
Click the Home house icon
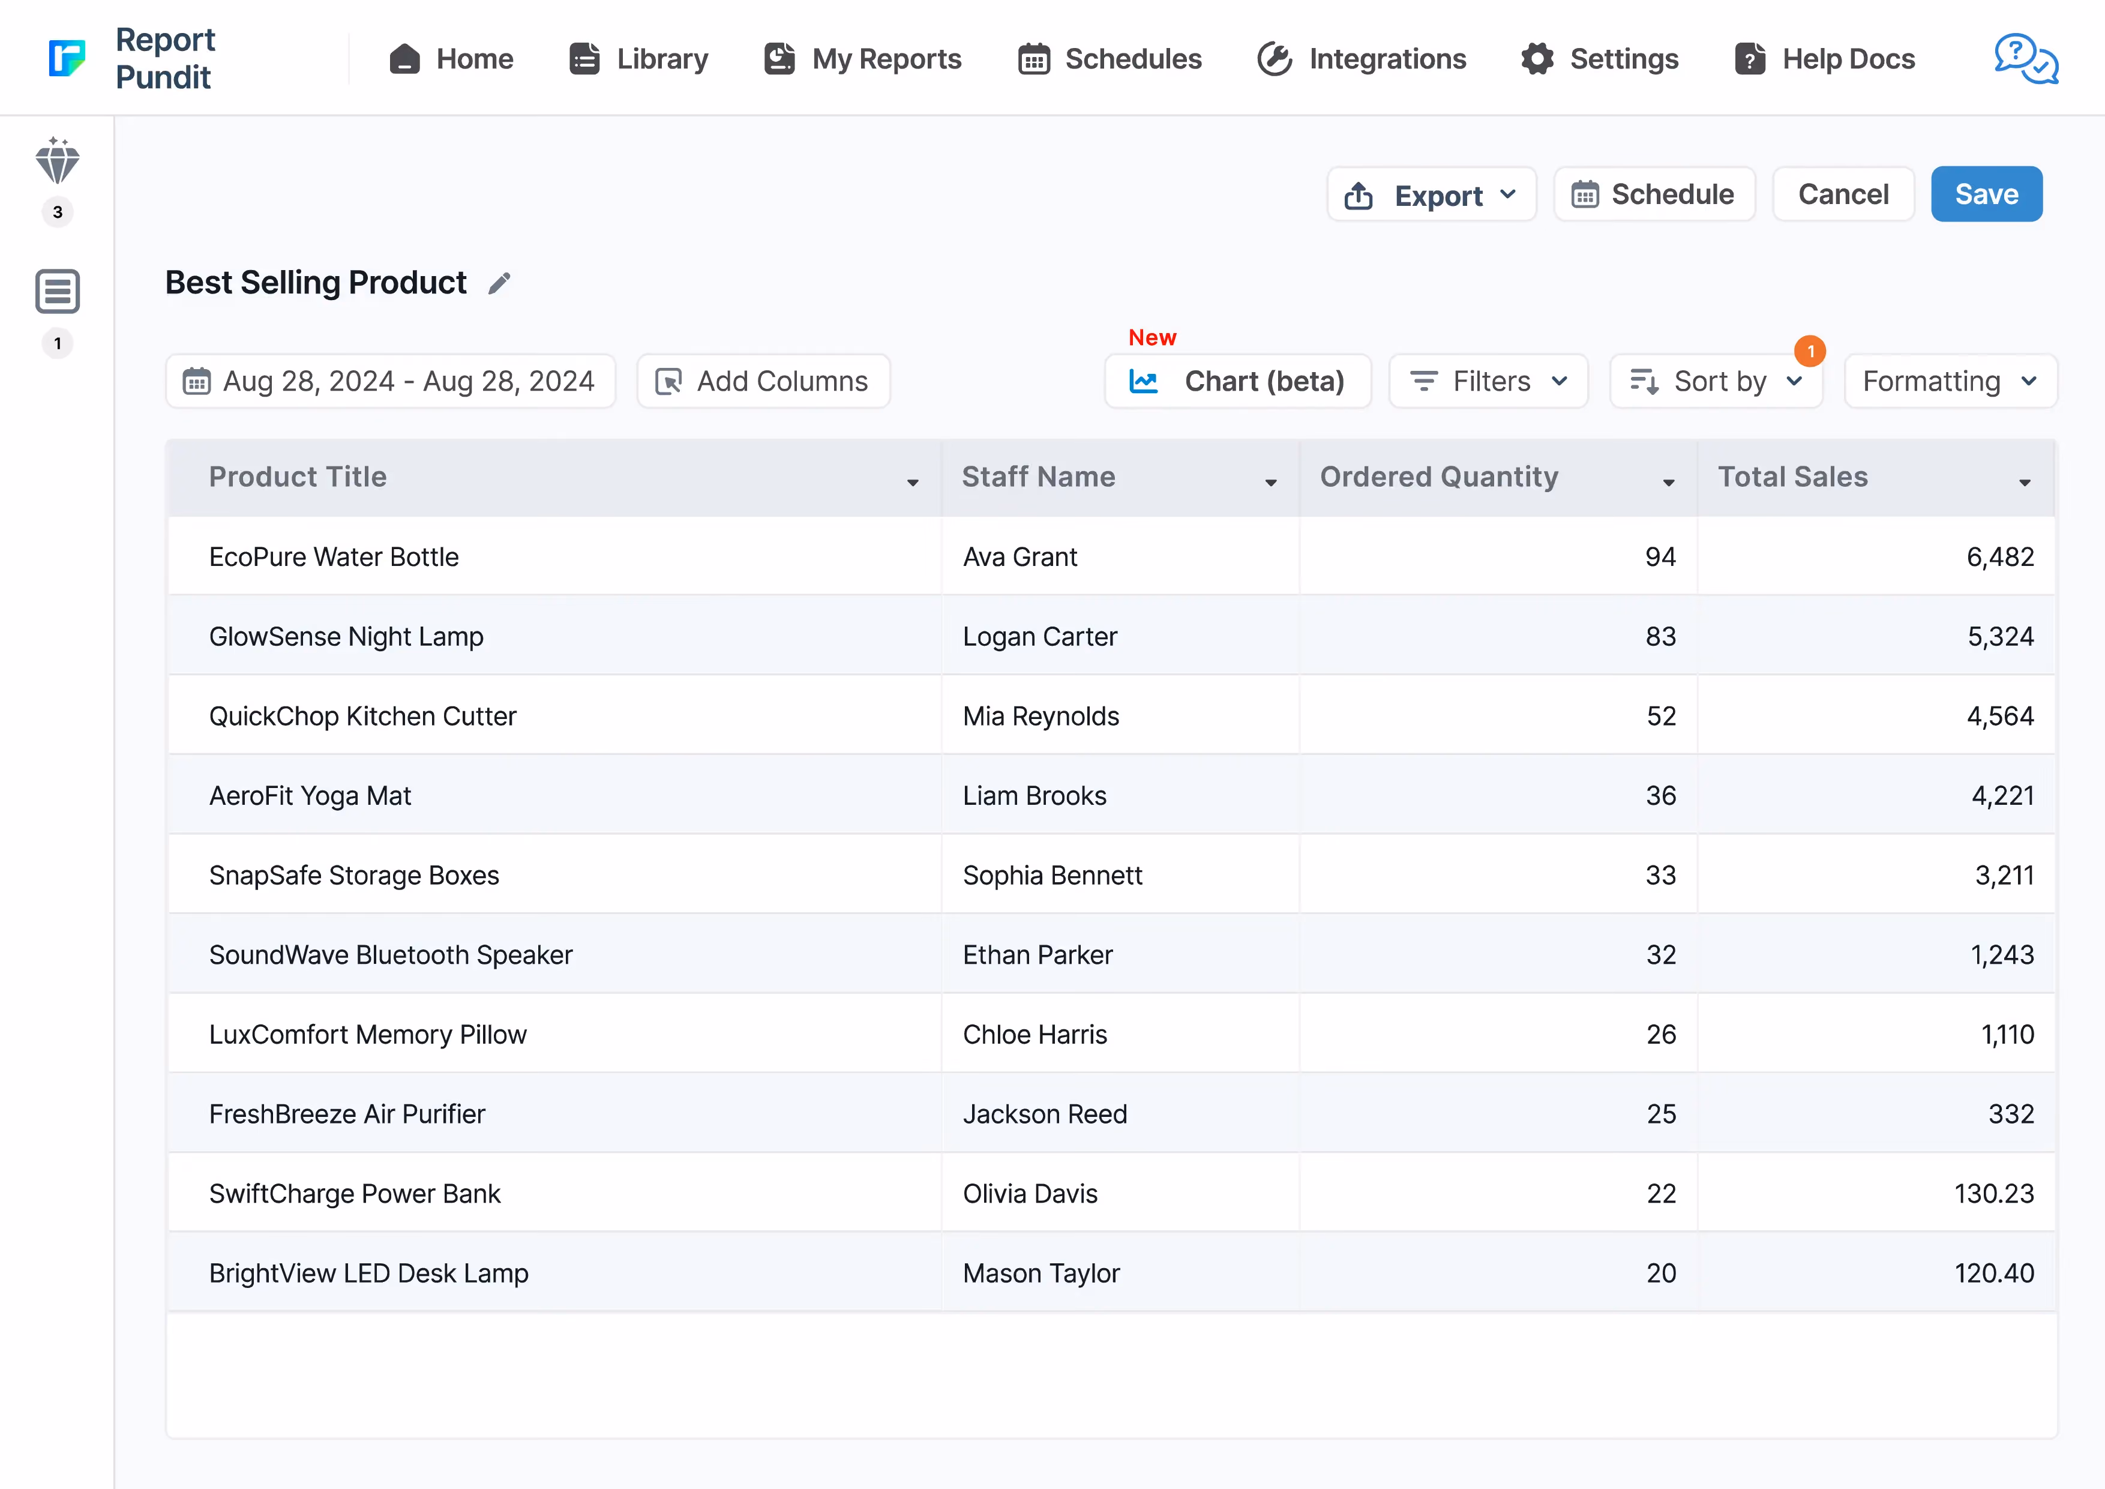click(404, 59)
